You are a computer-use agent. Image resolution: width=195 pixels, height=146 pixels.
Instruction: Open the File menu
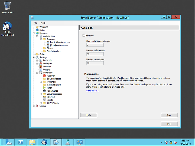pyautogui.click(x=35, y=23)
